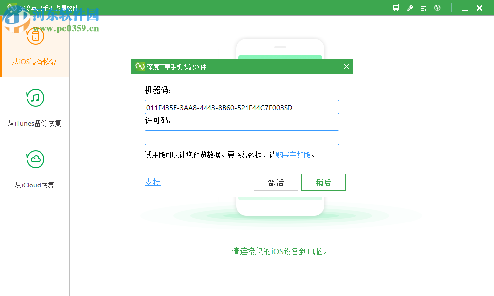This screenshot has height=296, width=494.
Task: Click the key registration icon in titlebar
Action: coord(410,8)
